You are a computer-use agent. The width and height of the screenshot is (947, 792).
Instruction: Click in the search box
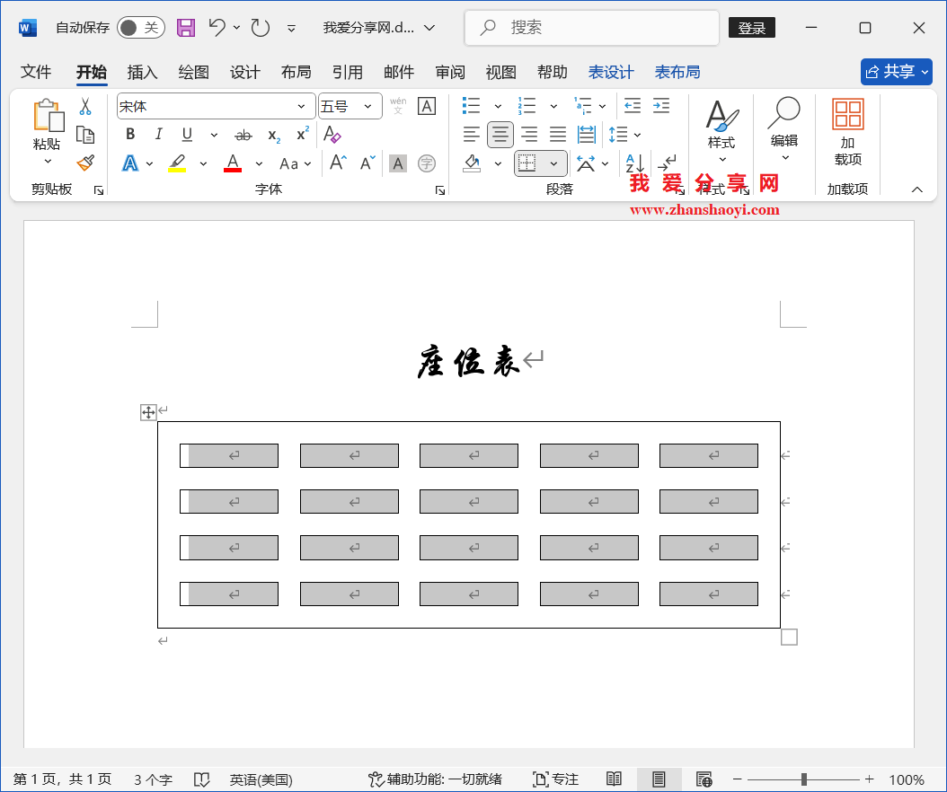coord(592,28)
